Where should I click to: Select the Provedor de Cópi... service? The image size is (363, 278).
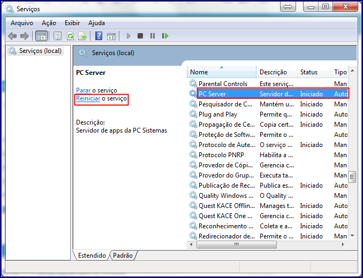coord(226,165)
